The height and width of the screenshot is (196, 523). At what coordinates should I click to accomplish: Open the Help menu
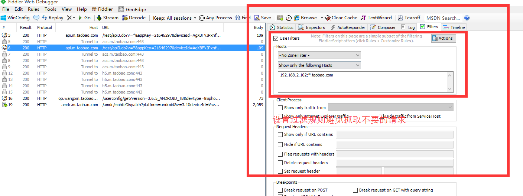pos(82,9)
